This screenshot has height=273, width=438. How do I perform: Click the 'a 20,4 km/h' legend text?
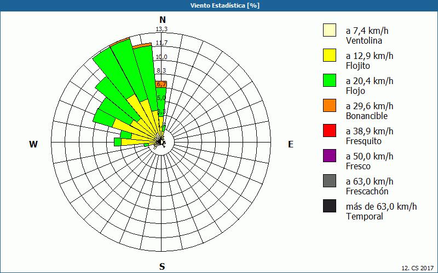[370, 81]
